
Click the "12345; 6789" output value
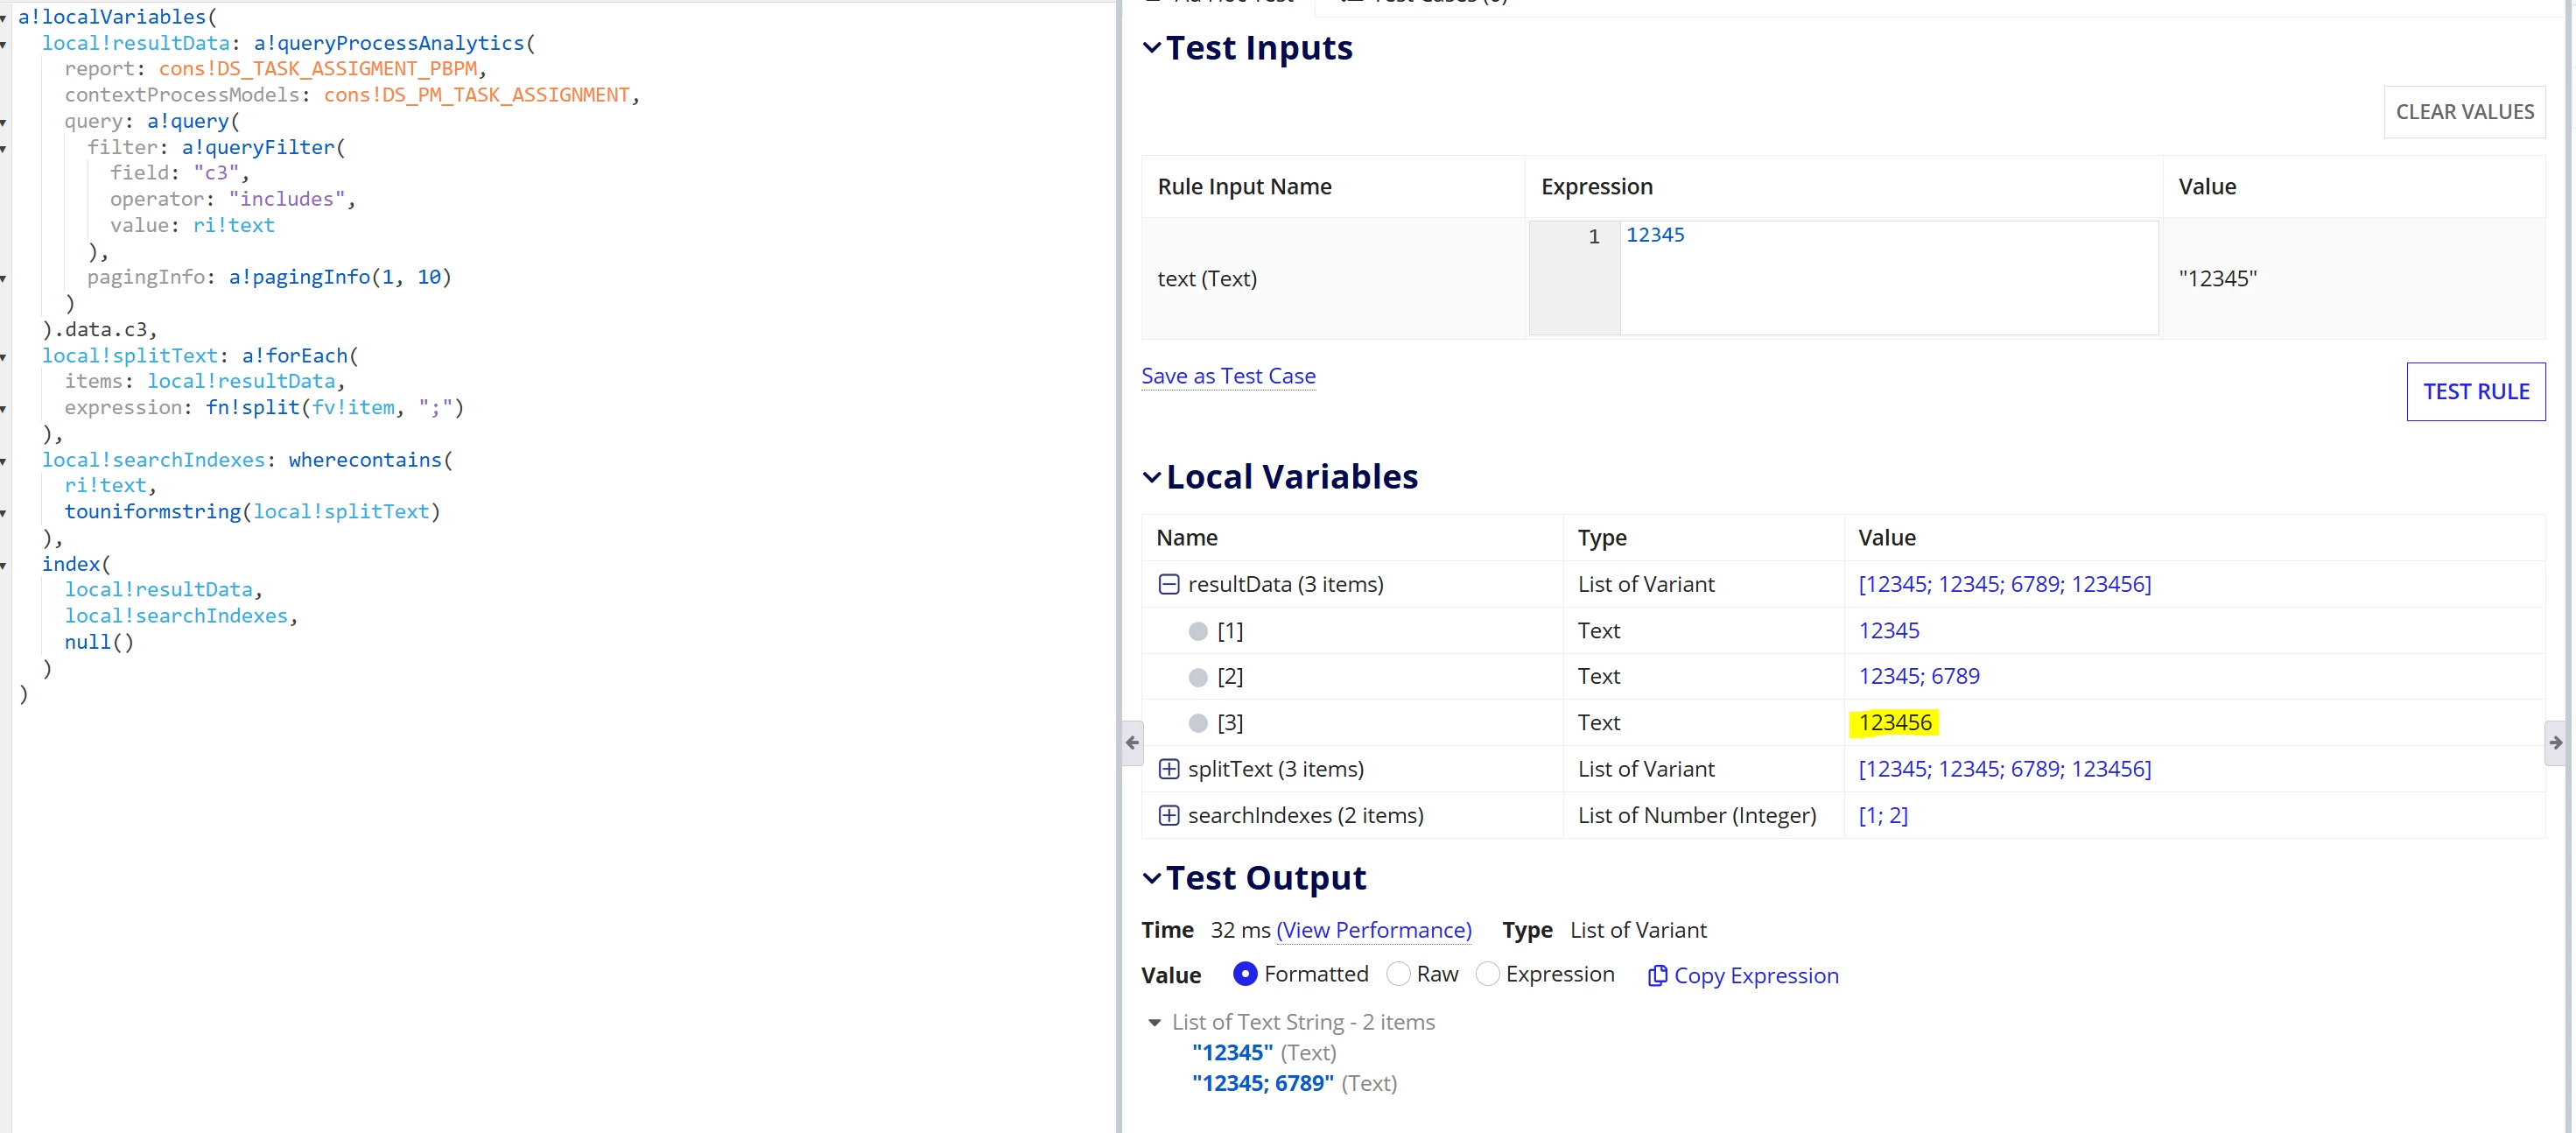tap(1262, 1083)
